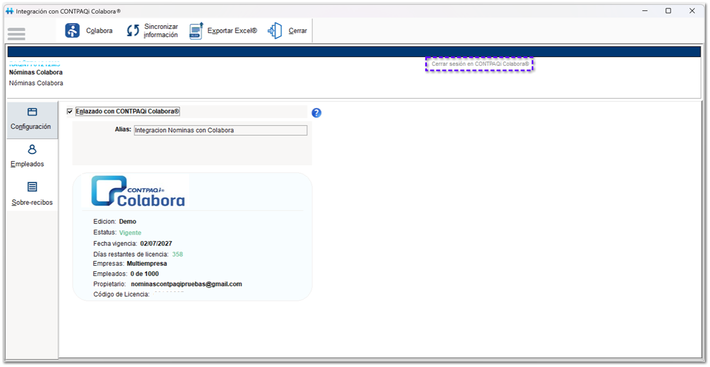This screenshot has height=367, width=710.
Task: Click the Empleados person icon
Action: [32, 150]
